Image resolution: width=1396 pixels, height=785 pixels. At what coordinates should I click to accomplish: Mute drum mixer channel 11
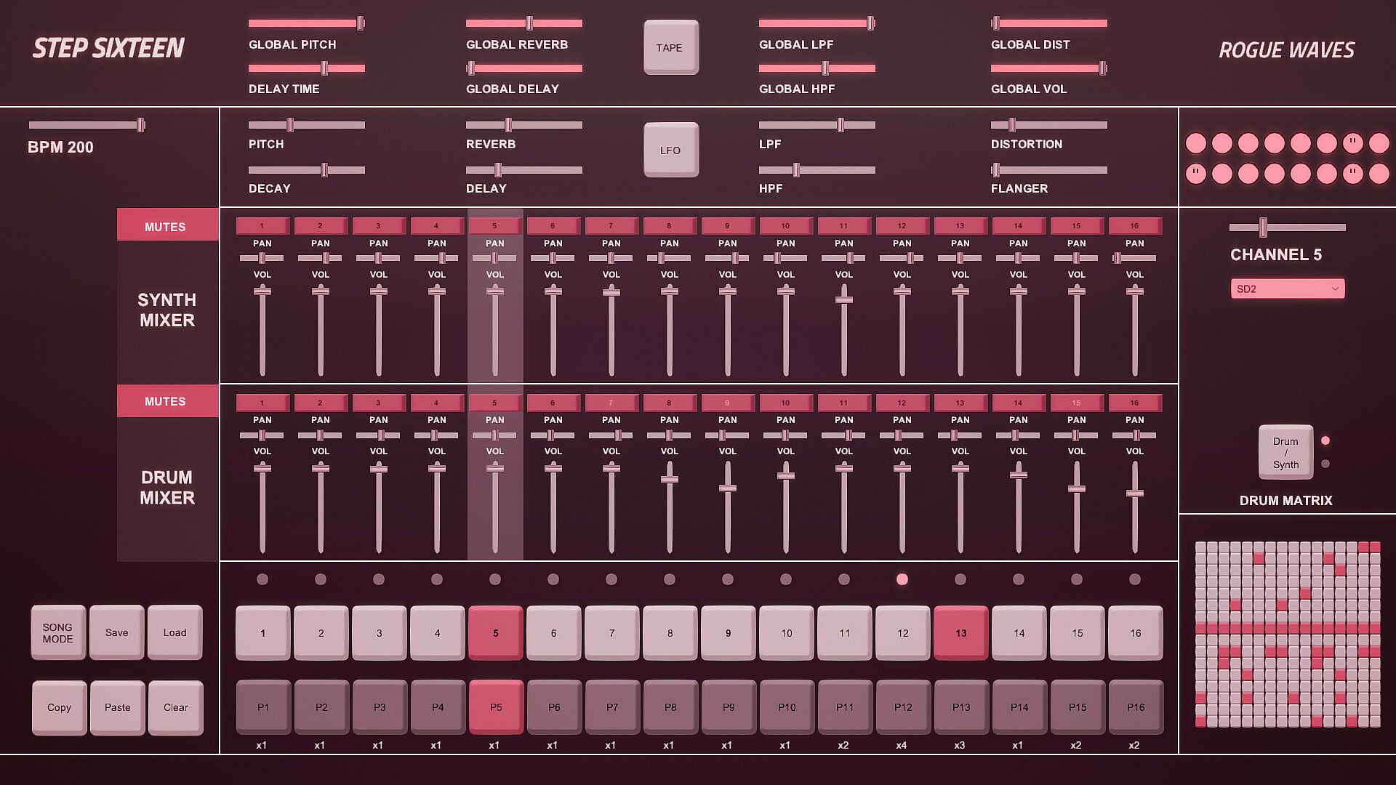click(843, 403)
